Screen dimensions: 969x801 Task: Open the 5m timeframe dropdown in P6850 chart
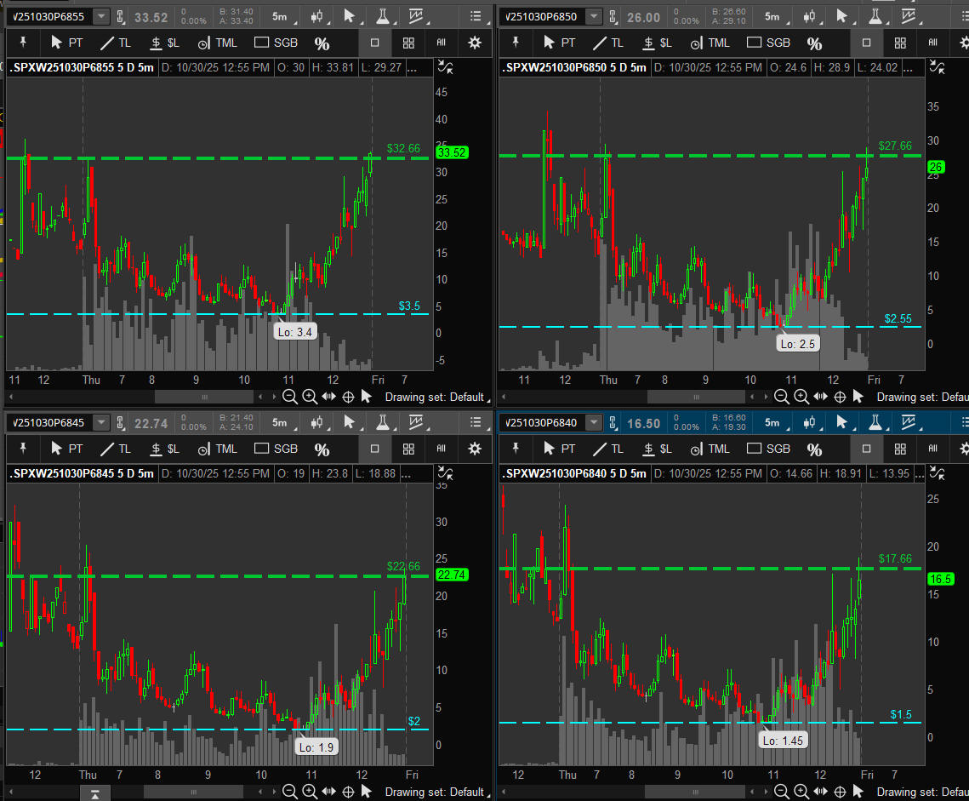(772, 17)
